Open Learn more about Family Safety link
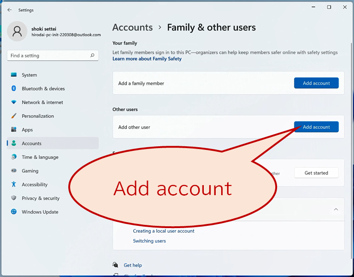 (147, 59)
